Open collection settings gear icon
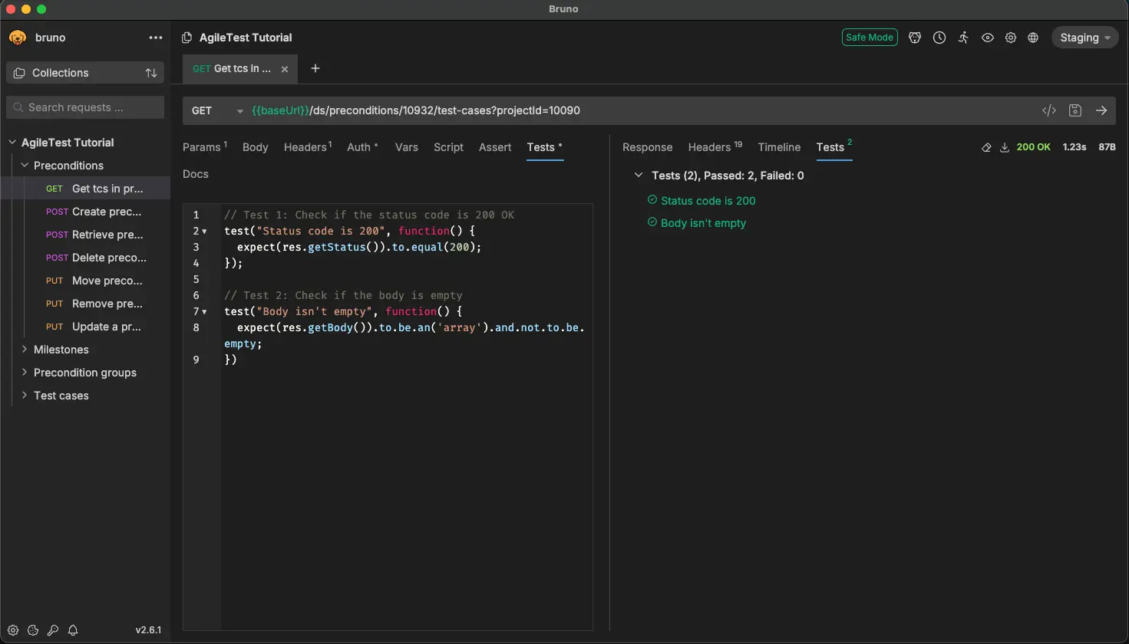 tap(1011, 38)
